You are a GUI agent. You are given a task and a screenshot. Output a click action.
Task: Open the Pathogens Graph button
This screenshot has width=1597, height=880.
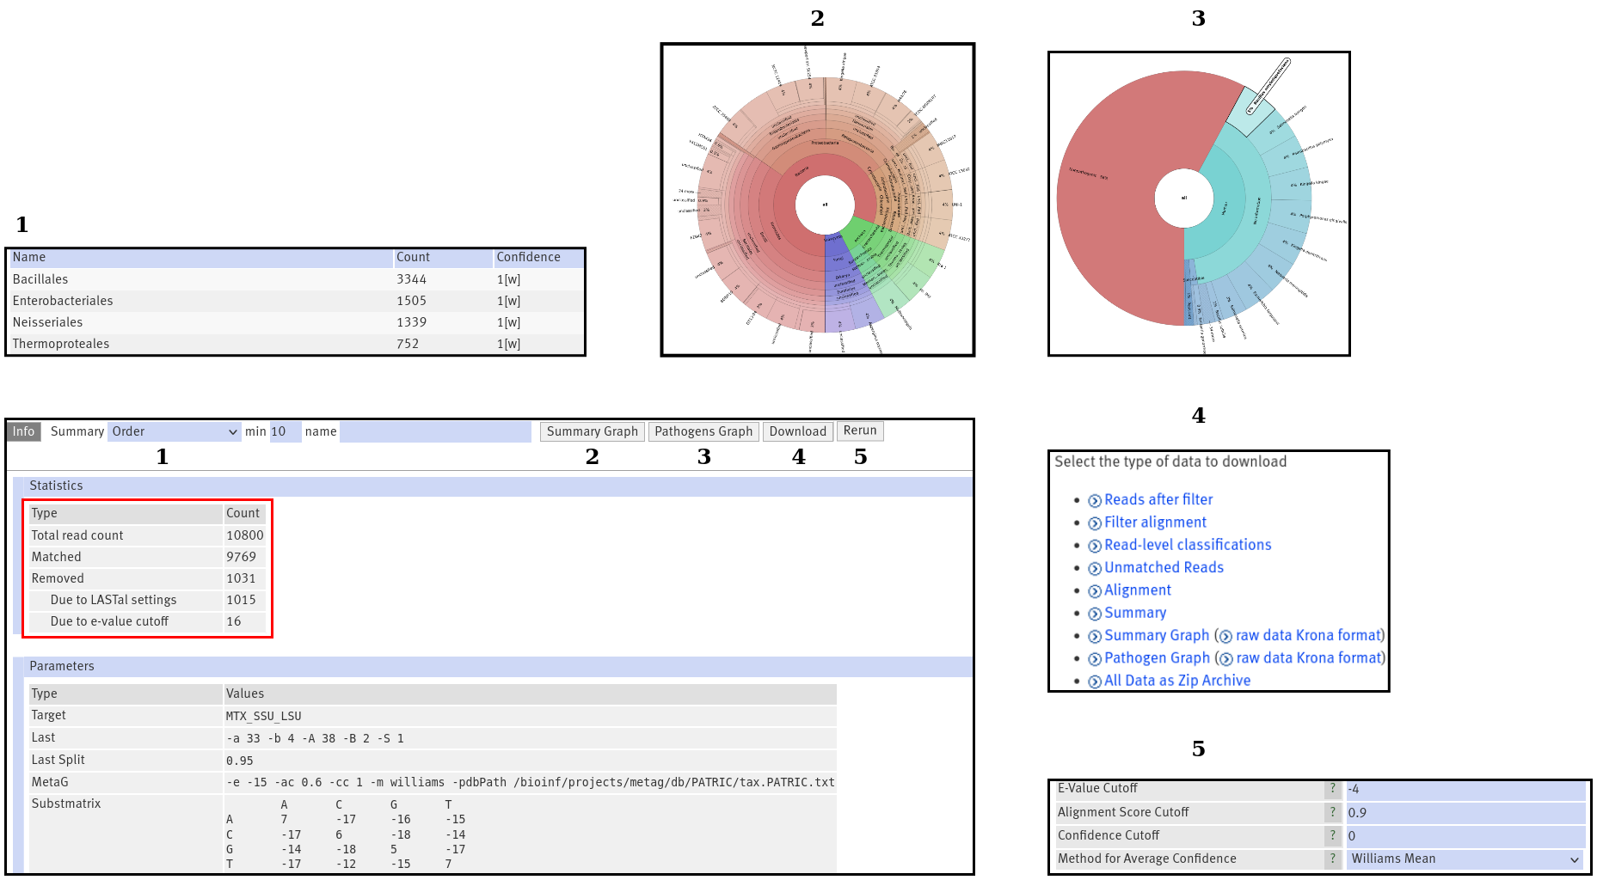(703, 431)
